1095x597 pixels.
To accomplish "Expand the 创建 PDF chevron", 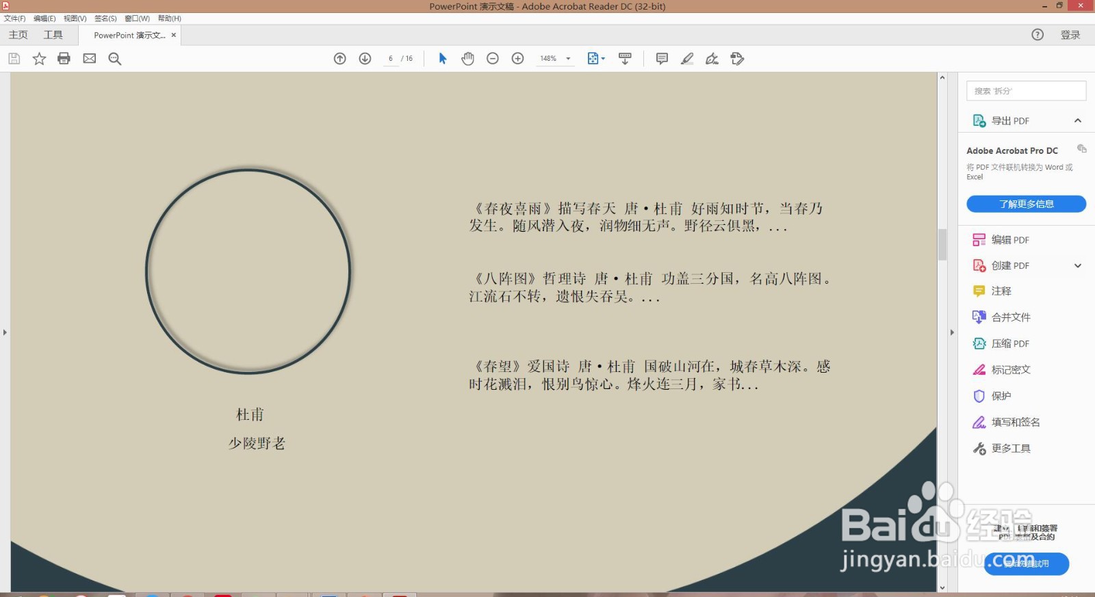I will coord(1078,265).
